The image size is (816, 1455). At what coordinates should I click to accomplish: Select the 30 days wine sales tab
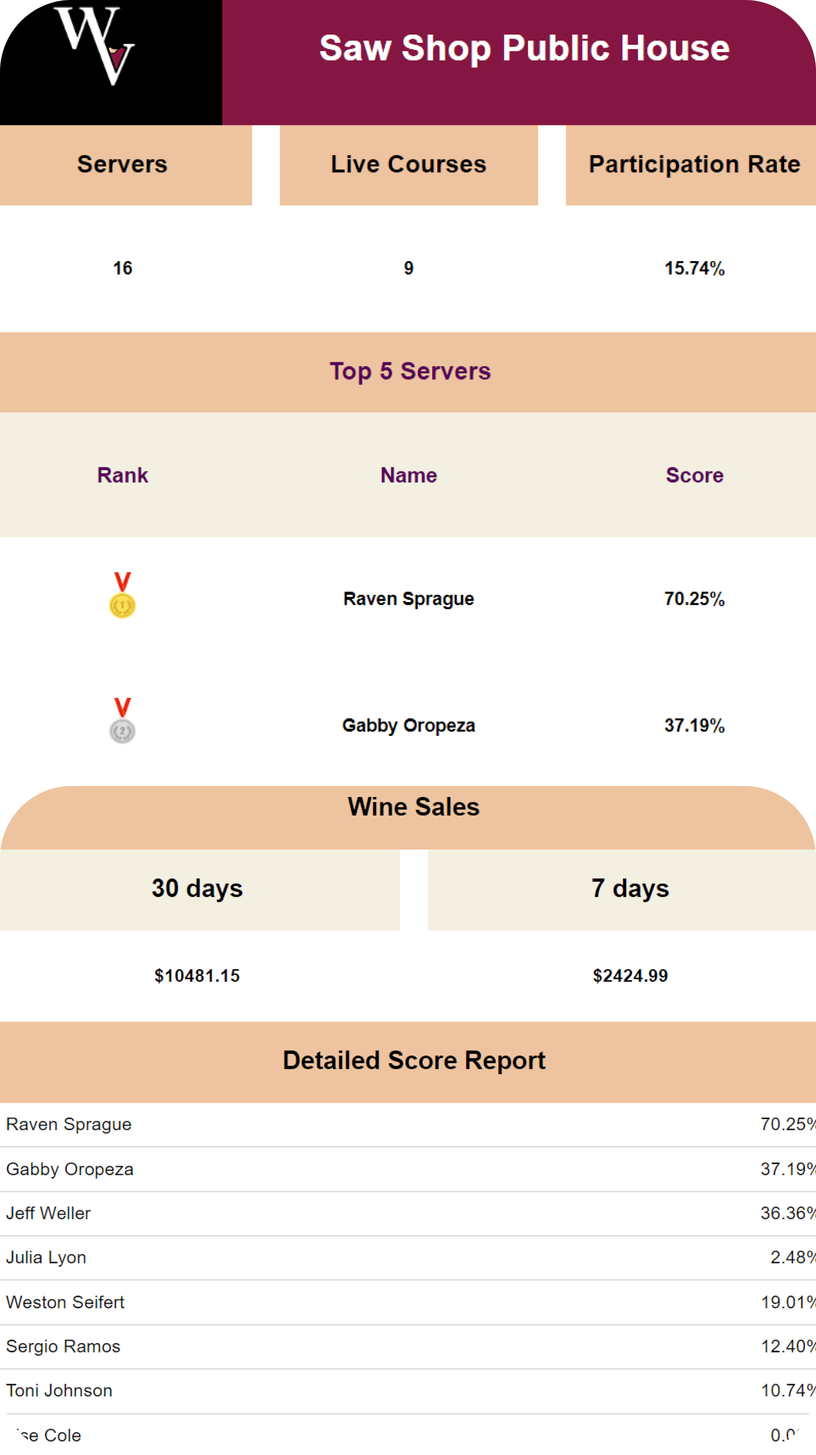coord(198,889)
